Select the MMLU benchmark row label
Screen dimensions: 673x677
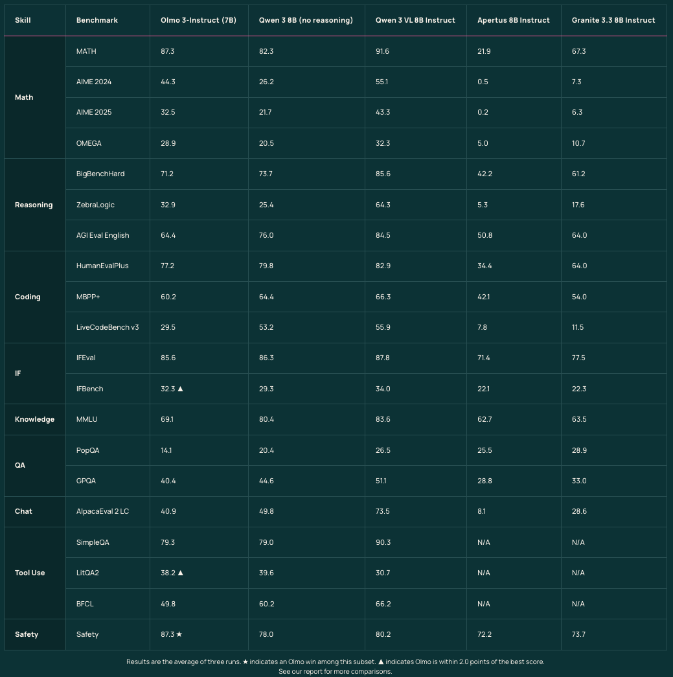point(87,419)
